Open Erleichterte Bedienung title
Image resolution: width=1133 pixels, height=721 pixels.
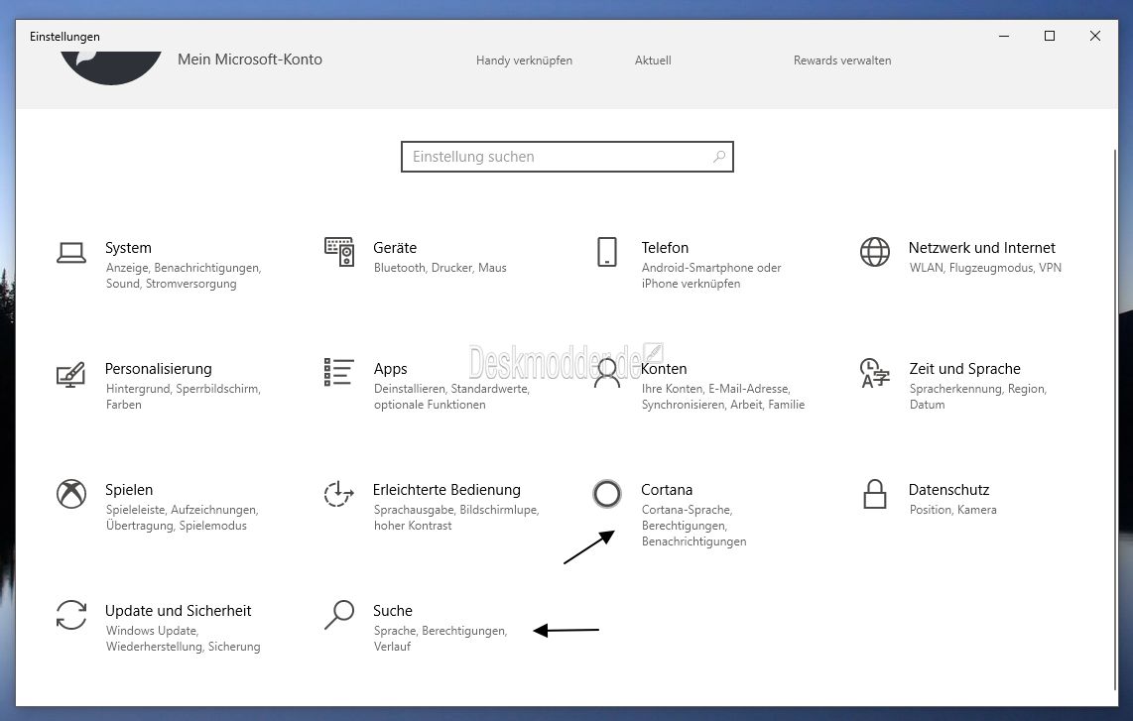click(x=446, y=490)
